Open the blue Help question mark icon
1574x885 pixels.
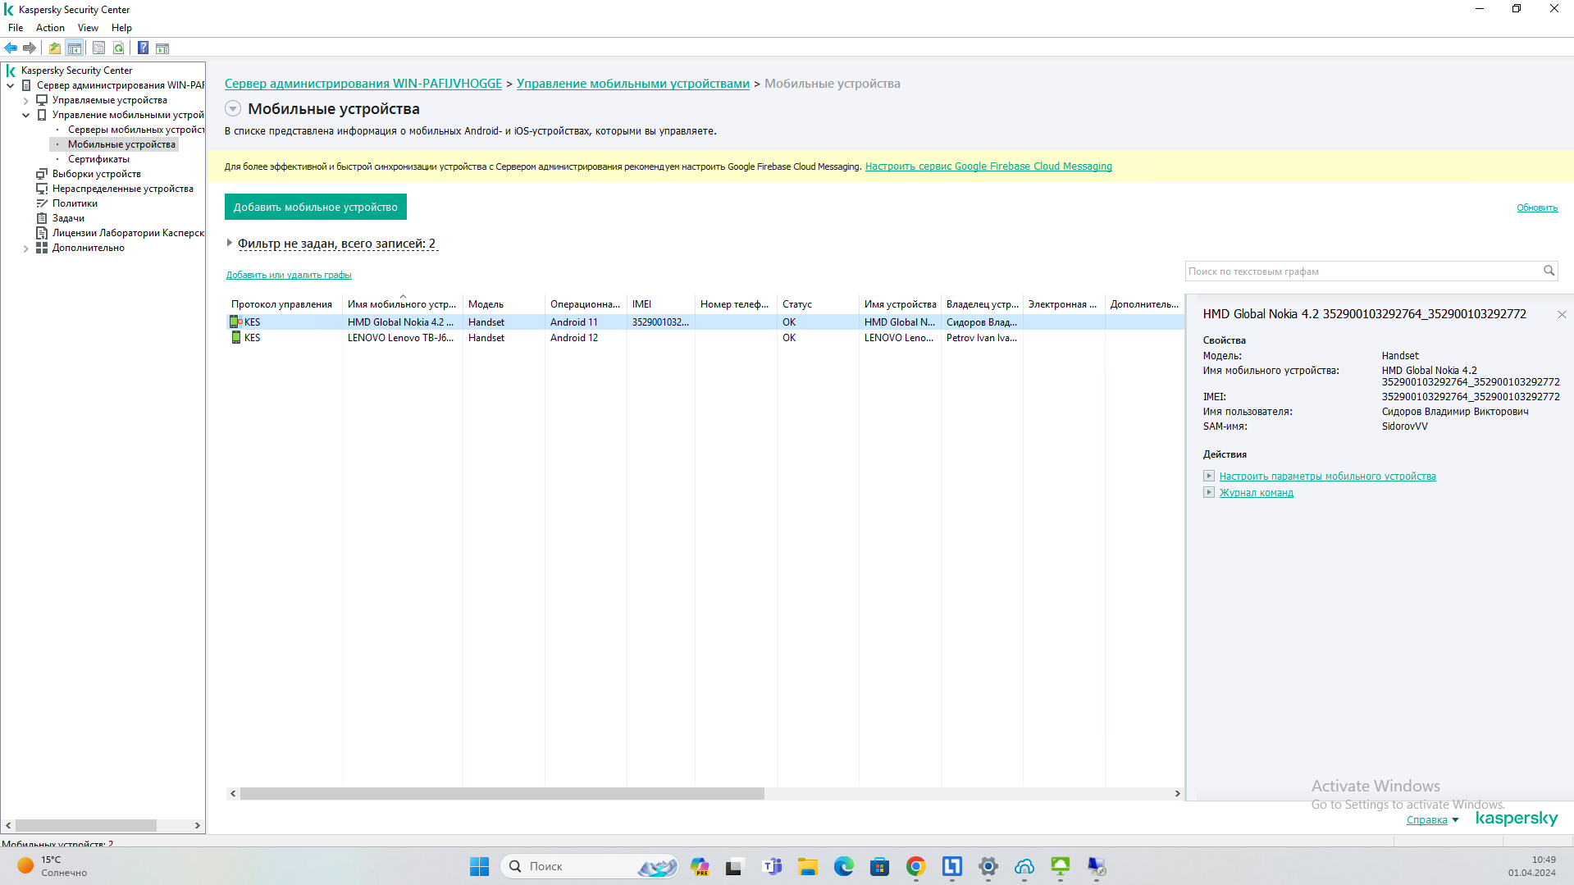click(x=143, y=48)
